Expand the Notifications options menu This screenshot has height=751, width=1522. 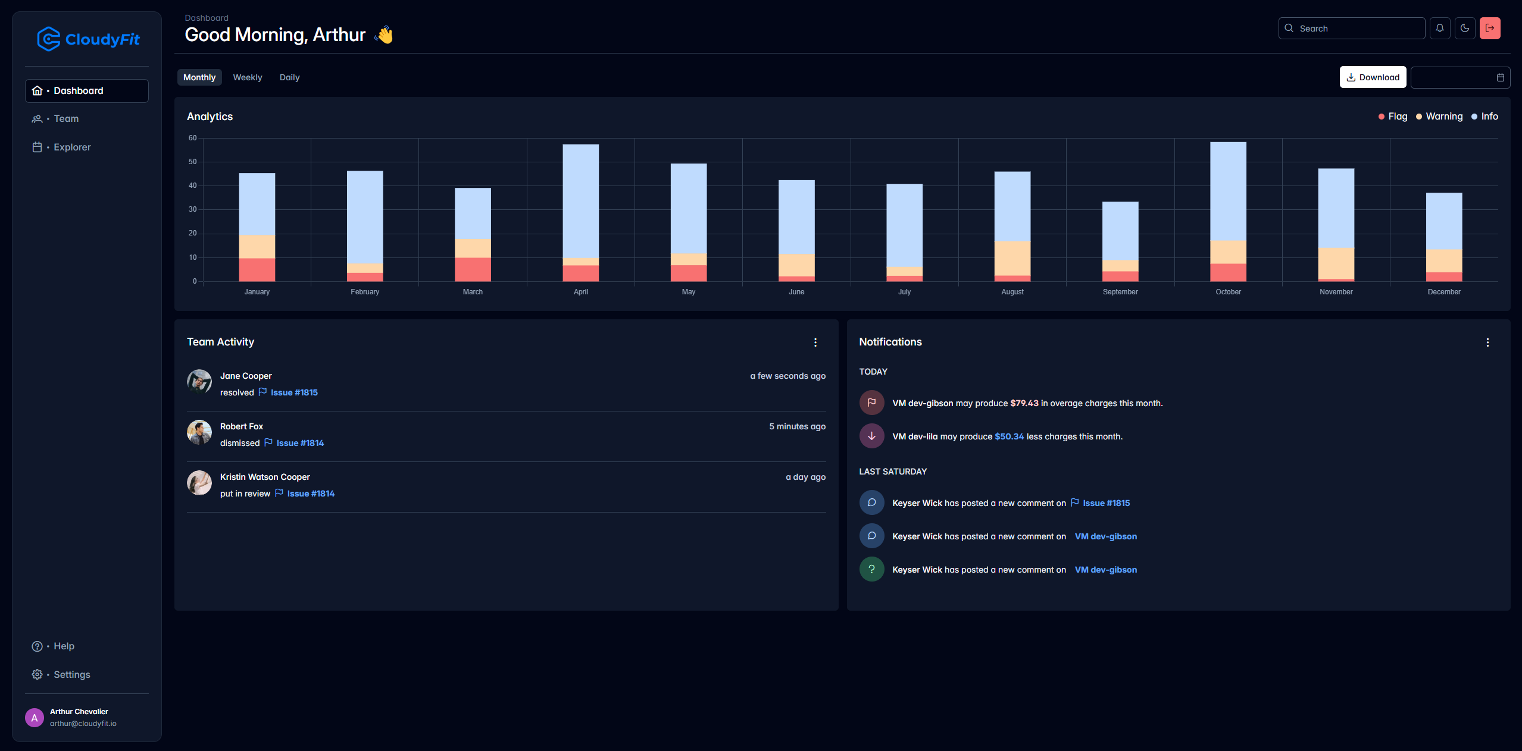coord(1487,342)
